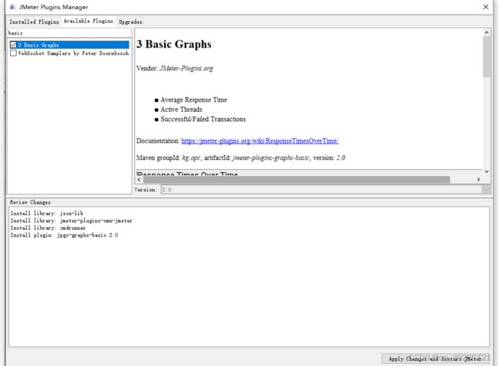
Task: Select the 3 Basic Graphs list row
Action: pos(69,44)
